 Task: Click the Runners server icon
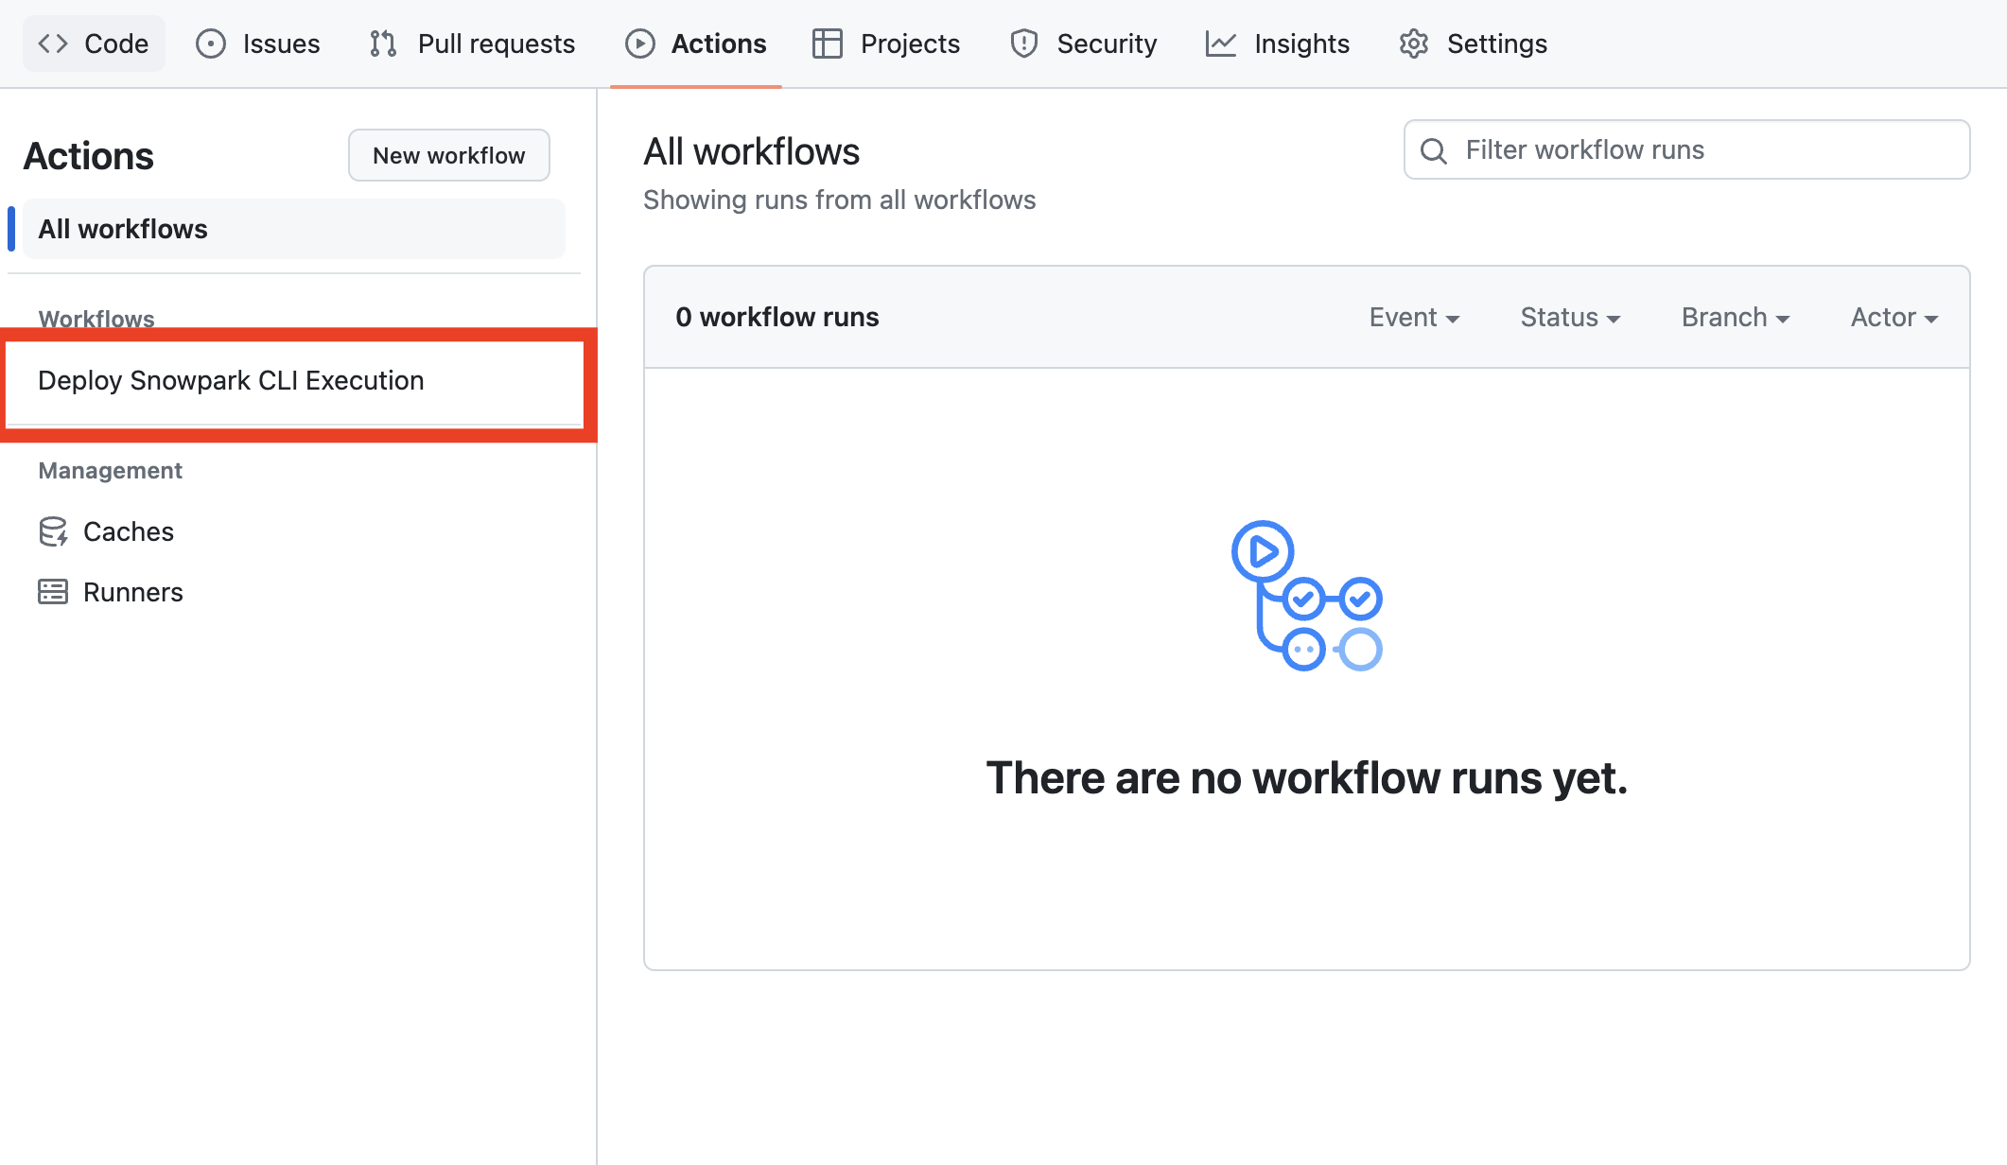click(x=53, y=592)
